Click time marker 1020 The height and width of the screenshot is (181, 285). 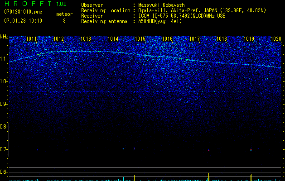coord(276,39)
